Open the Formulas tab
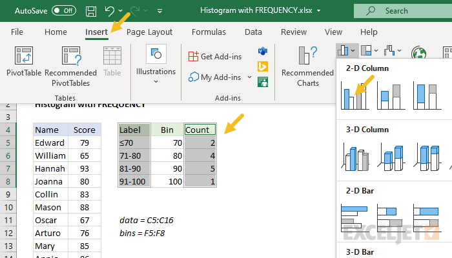The width and height of the screenshot is (452, 258). 209,32
